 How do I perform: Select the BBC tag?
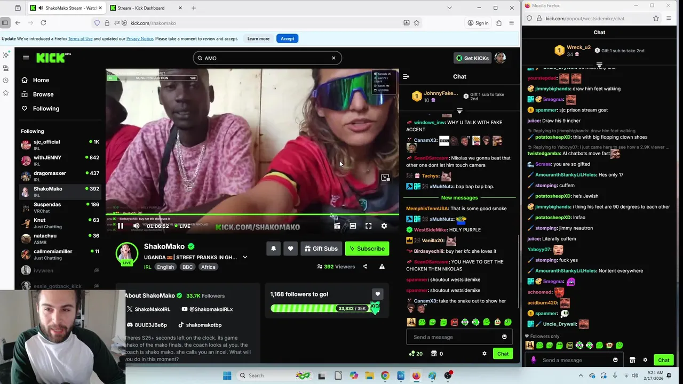187,267
